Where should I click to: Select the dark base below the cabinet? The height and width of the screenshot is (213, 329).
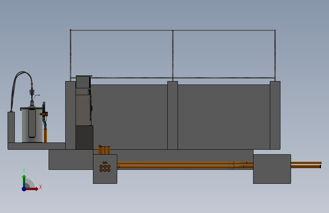(84, 138)
